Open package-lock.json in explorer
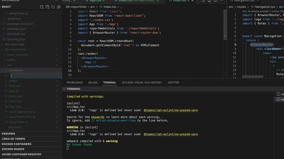The image size is (284, 159). coord(20,24)
